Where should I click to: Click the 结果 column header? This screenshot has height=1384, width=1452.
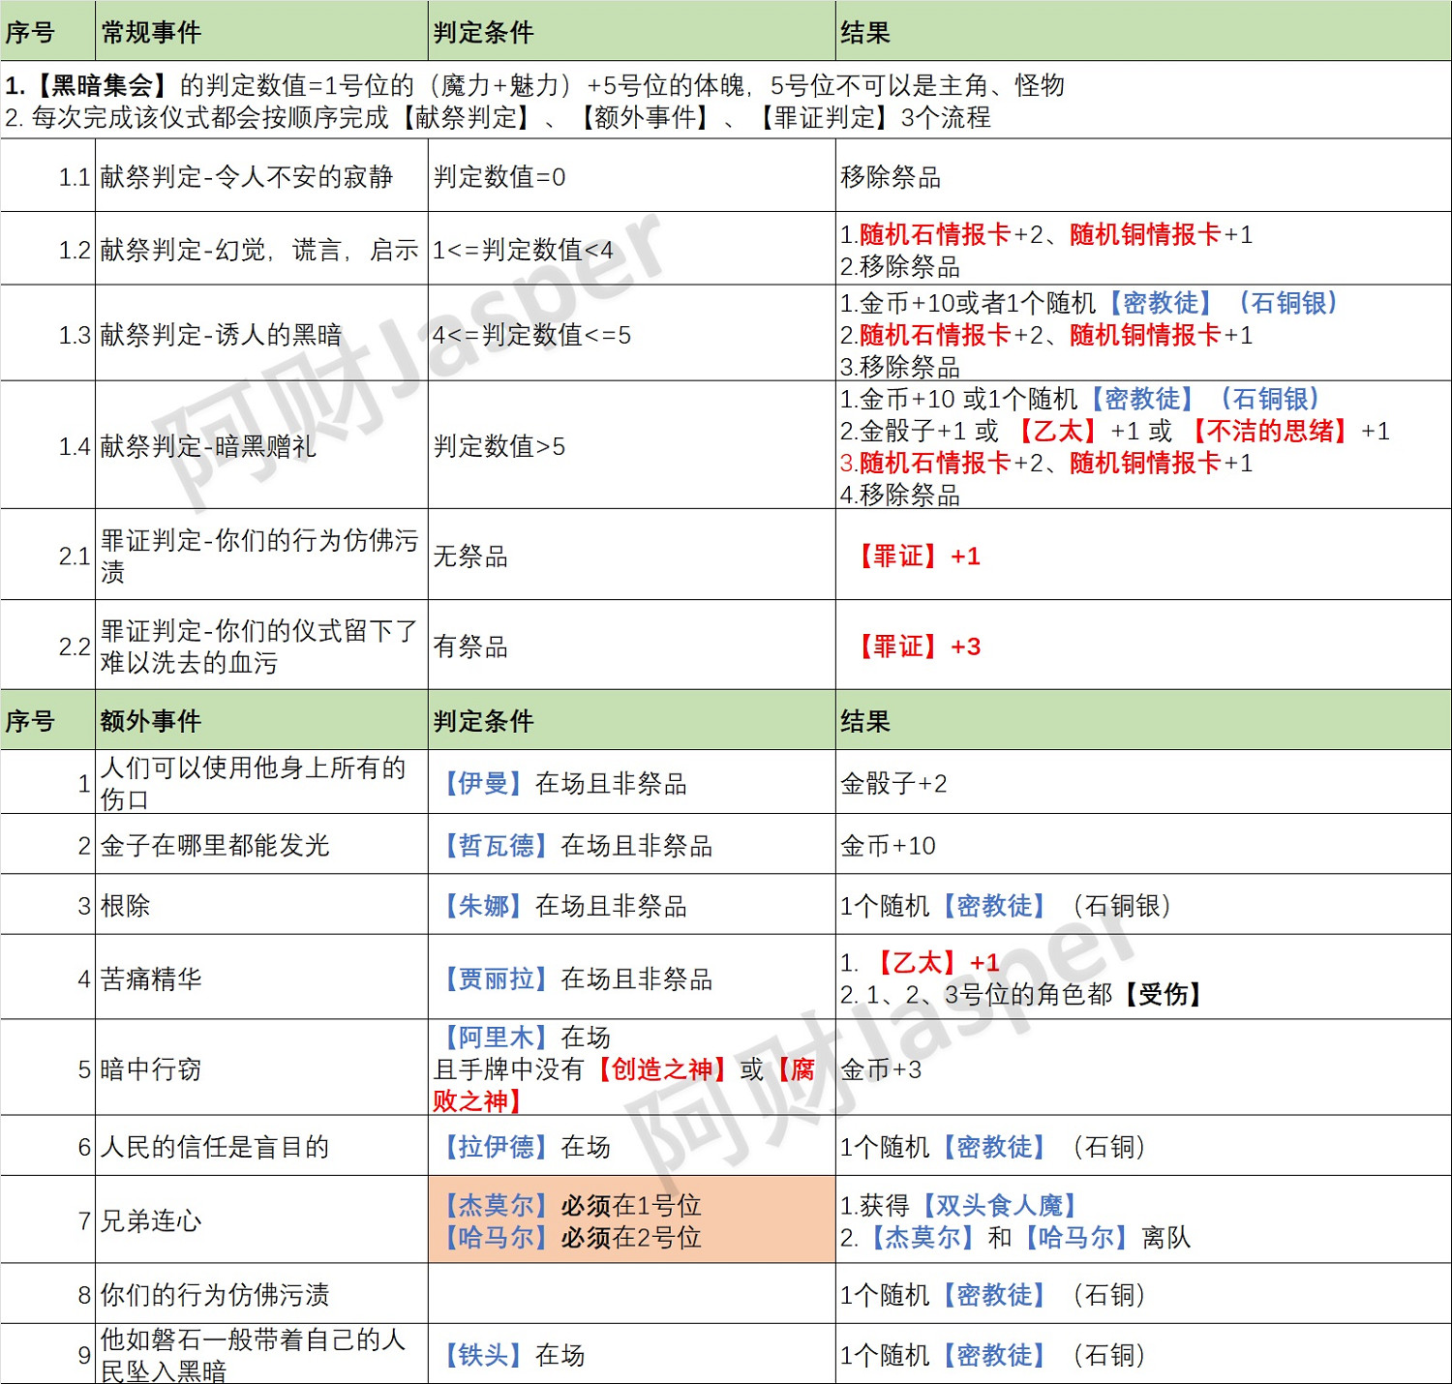tap(866, 30)
